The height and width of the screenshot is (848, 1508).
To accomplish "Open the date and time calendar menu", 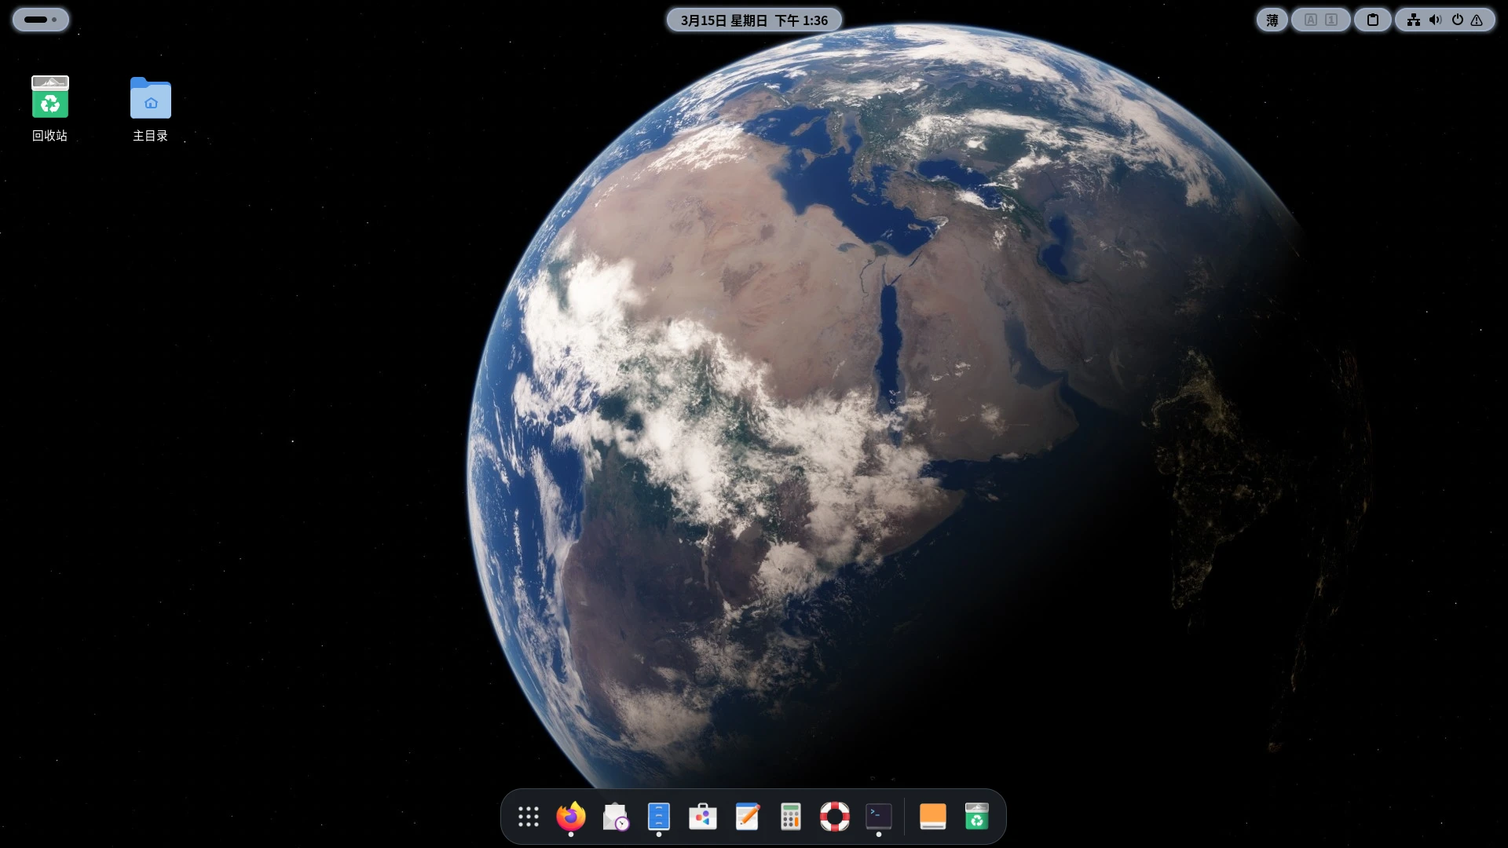I will [754, 20].
